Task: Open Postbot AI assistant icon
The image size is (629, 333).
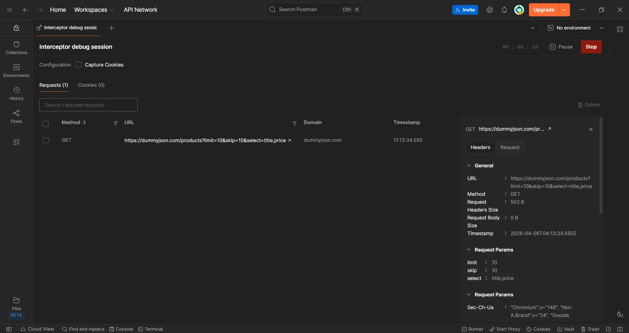Action: coord(619,314)
